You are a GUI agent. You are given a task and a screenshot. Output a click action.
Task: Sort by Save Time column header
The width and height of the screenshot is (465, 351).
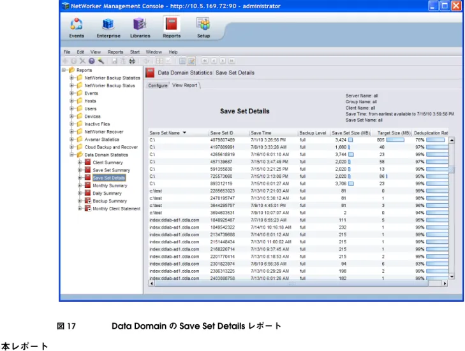click(x=274, y=133)
